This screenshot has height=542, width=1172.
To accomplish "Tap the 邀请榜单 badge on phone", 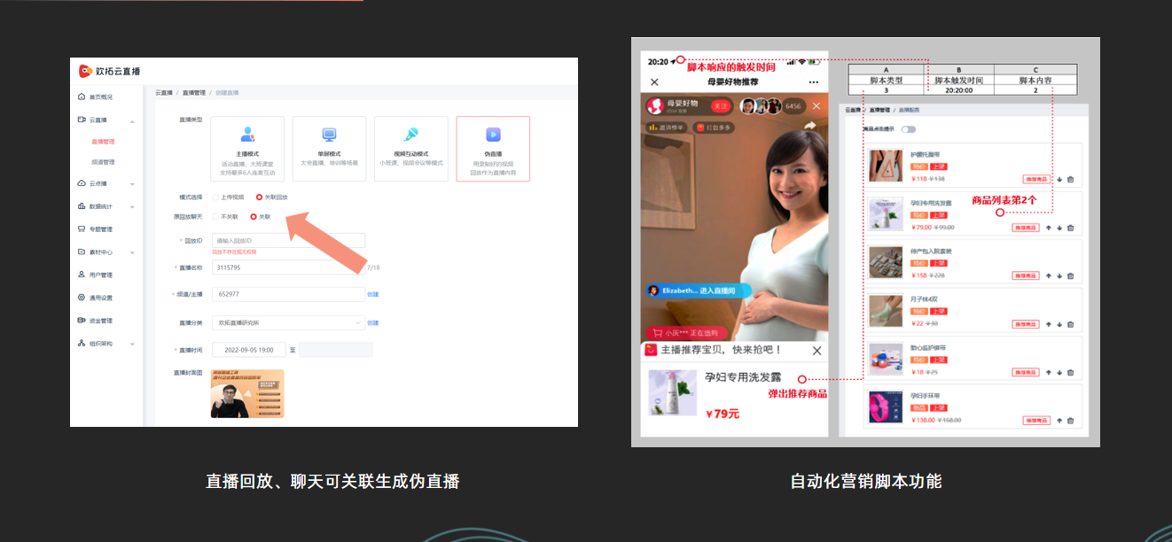I will [x=666, y=128].
